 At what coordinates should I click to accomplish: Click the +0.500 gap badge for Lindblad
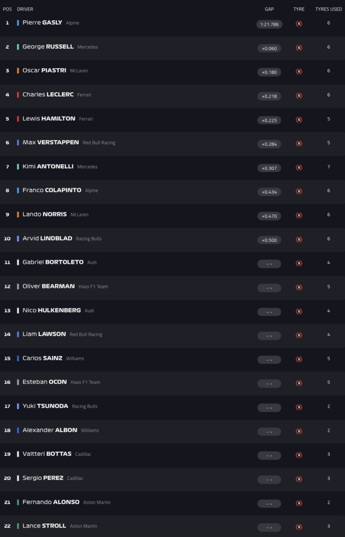point(269,240)
